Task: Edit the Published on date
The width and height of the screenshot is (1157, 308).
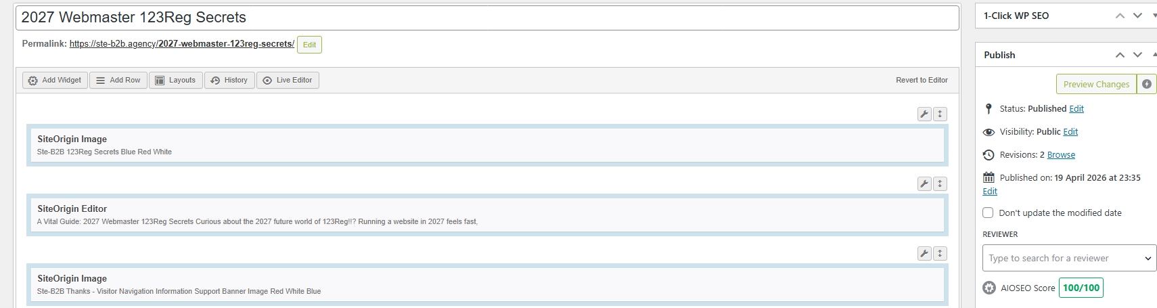Action: click(990, 191)
